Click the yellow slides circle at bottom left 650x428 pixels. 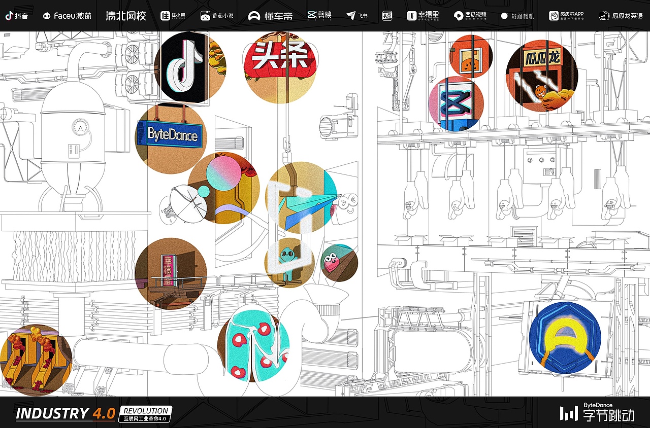pyautogui.click(x=36, y=360)
